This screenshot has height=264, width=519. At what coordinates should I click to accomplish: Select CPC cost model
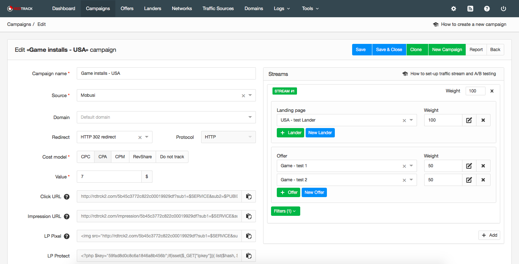tap(86, 157)
